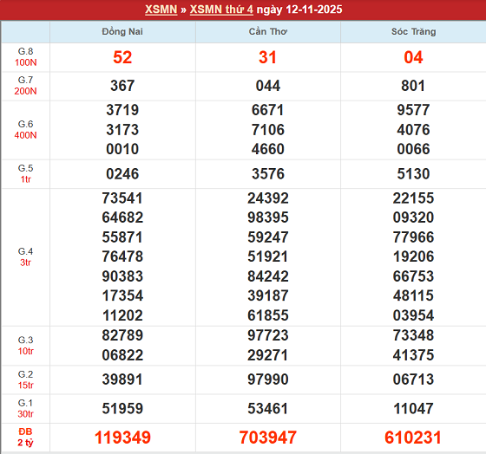Click G.4 number 59247
The image size is (486, 454).
[268, 237]
